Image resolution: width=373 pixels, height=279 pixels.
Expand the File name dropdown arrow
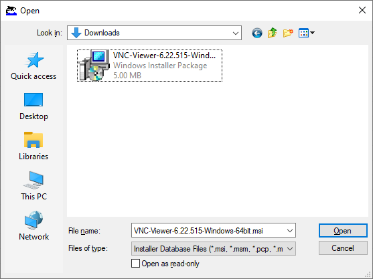[289, 231]
